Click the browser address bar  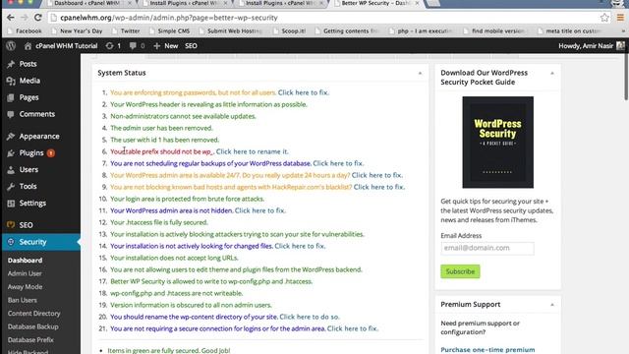tap(323, 18)
